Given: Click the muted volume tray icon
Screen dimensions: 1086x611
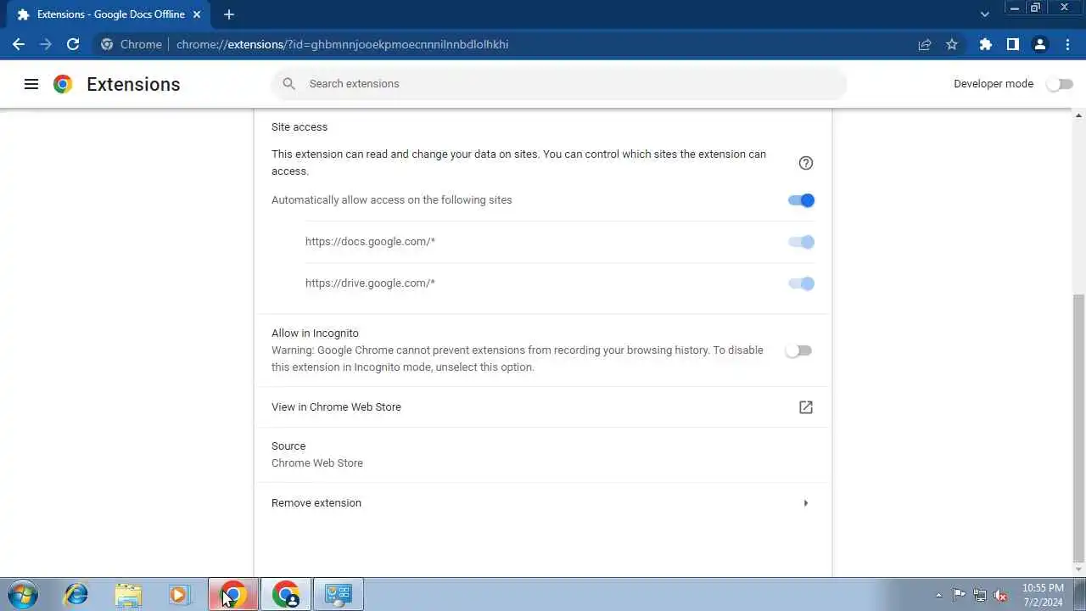Looking at the screenshot, I should (x=1000, y=595).
